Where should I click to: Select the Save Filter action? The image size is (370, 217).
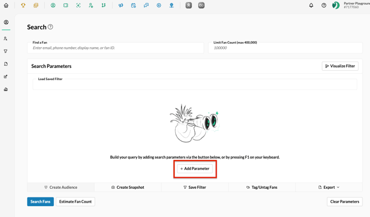195,188
